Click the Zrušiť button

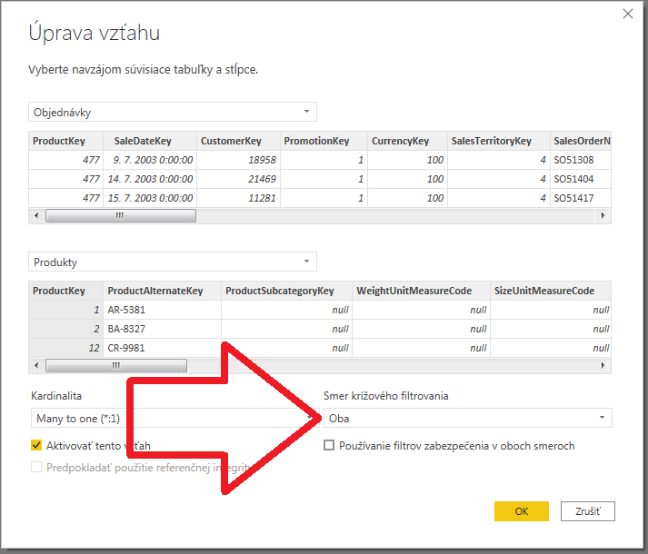point(588,511)
